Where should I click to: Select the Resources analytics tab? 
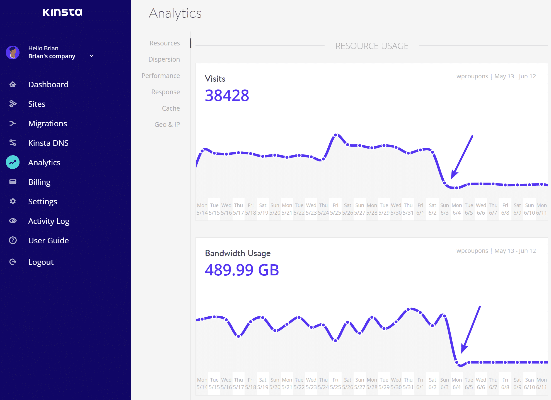click(x=165, y=43)
